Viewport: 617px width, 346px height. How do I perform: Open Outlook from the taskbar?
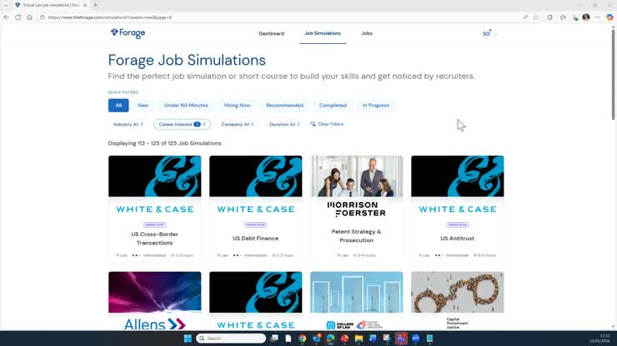pyautogui.click(x=317, y=339)
